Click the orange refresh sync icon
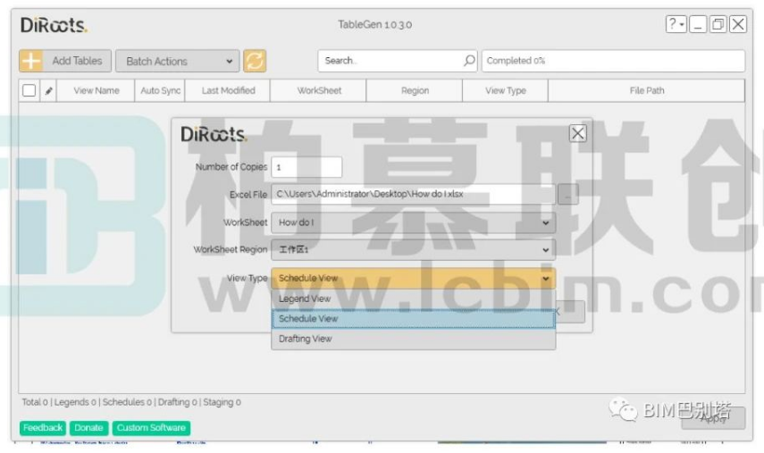Viewport: 764px width, 453px height. point(255,61)
